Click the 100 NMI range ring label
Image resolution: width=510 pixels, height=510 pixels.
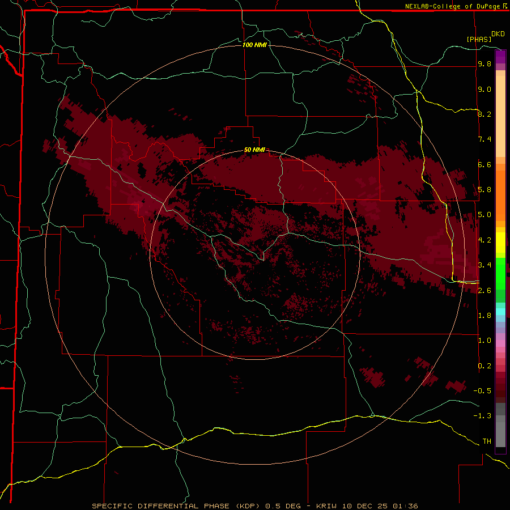pyautogui.click(x=254, y=45)
